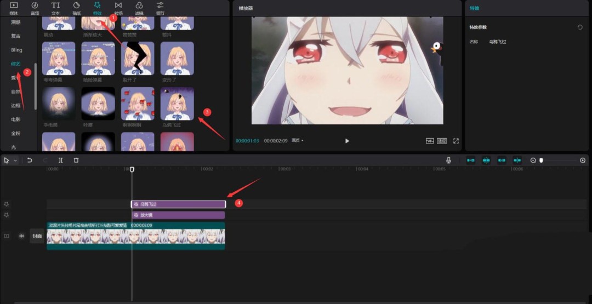Mute the main video track
592x304 pixels.
point(21,236)
